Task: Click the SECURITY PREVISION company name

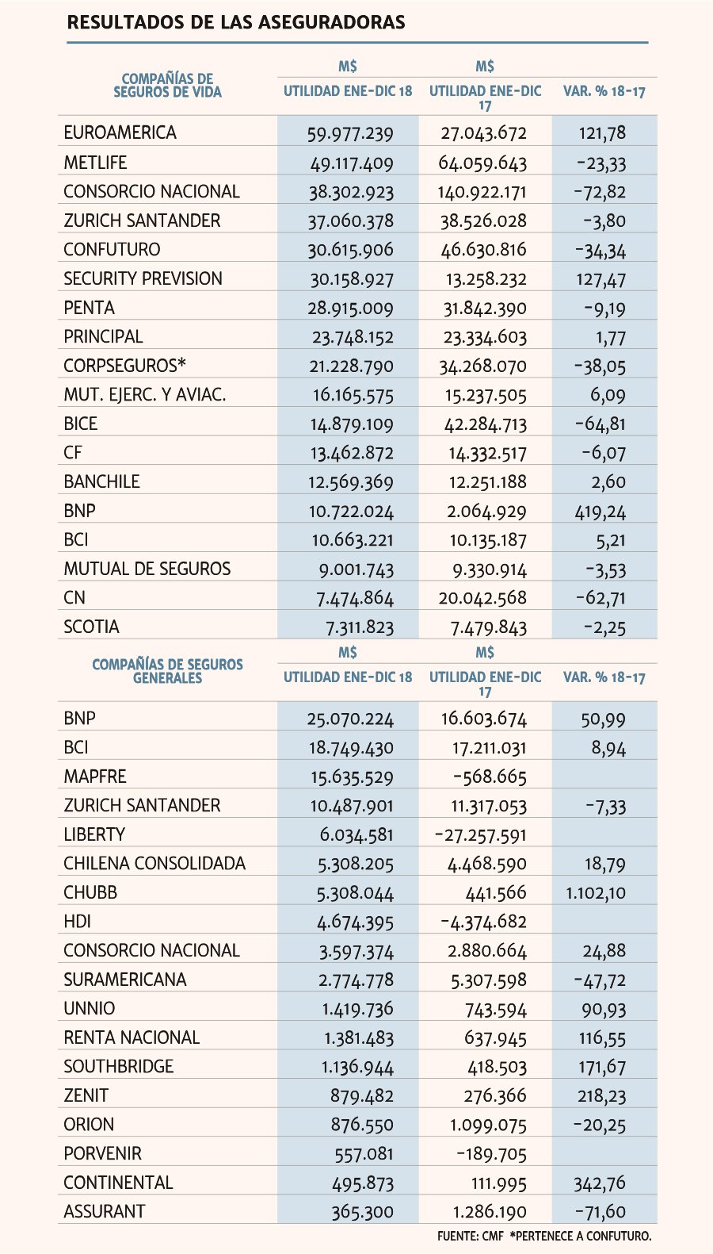Action: click(143, 278)
